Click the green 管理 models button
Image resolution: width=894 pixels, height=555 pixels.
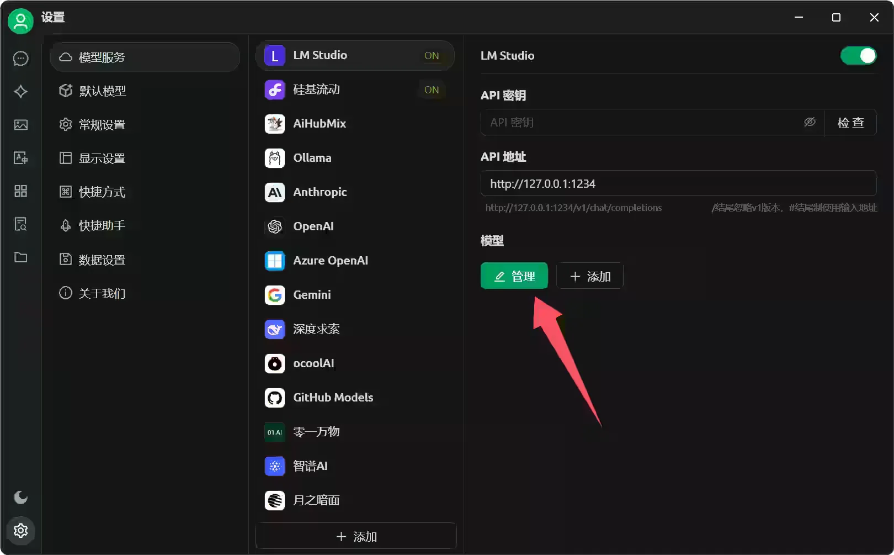pos(514,276)
